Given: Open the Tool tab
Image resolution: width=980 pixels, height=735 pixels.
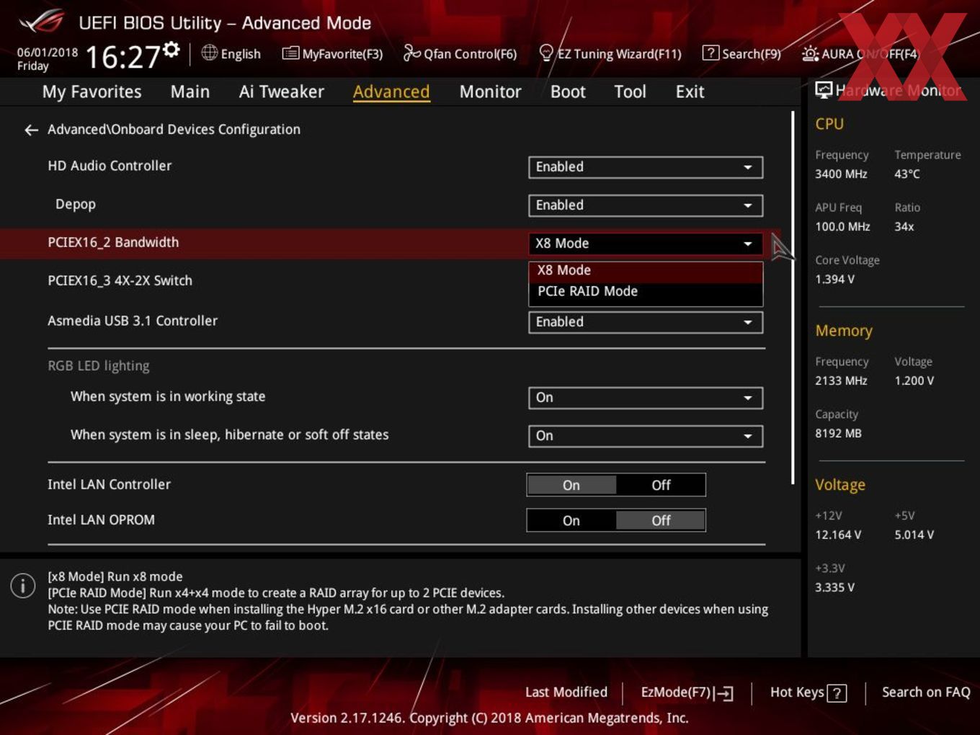Looking at the screenshot, I should (x=630, y=92).
